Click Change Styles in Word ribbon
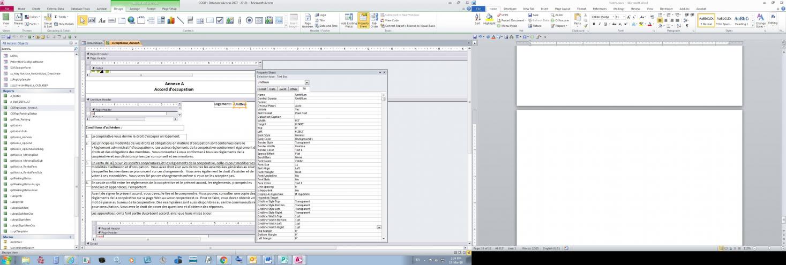The height and width of the screenshot is (265, 786). [761, 21]
